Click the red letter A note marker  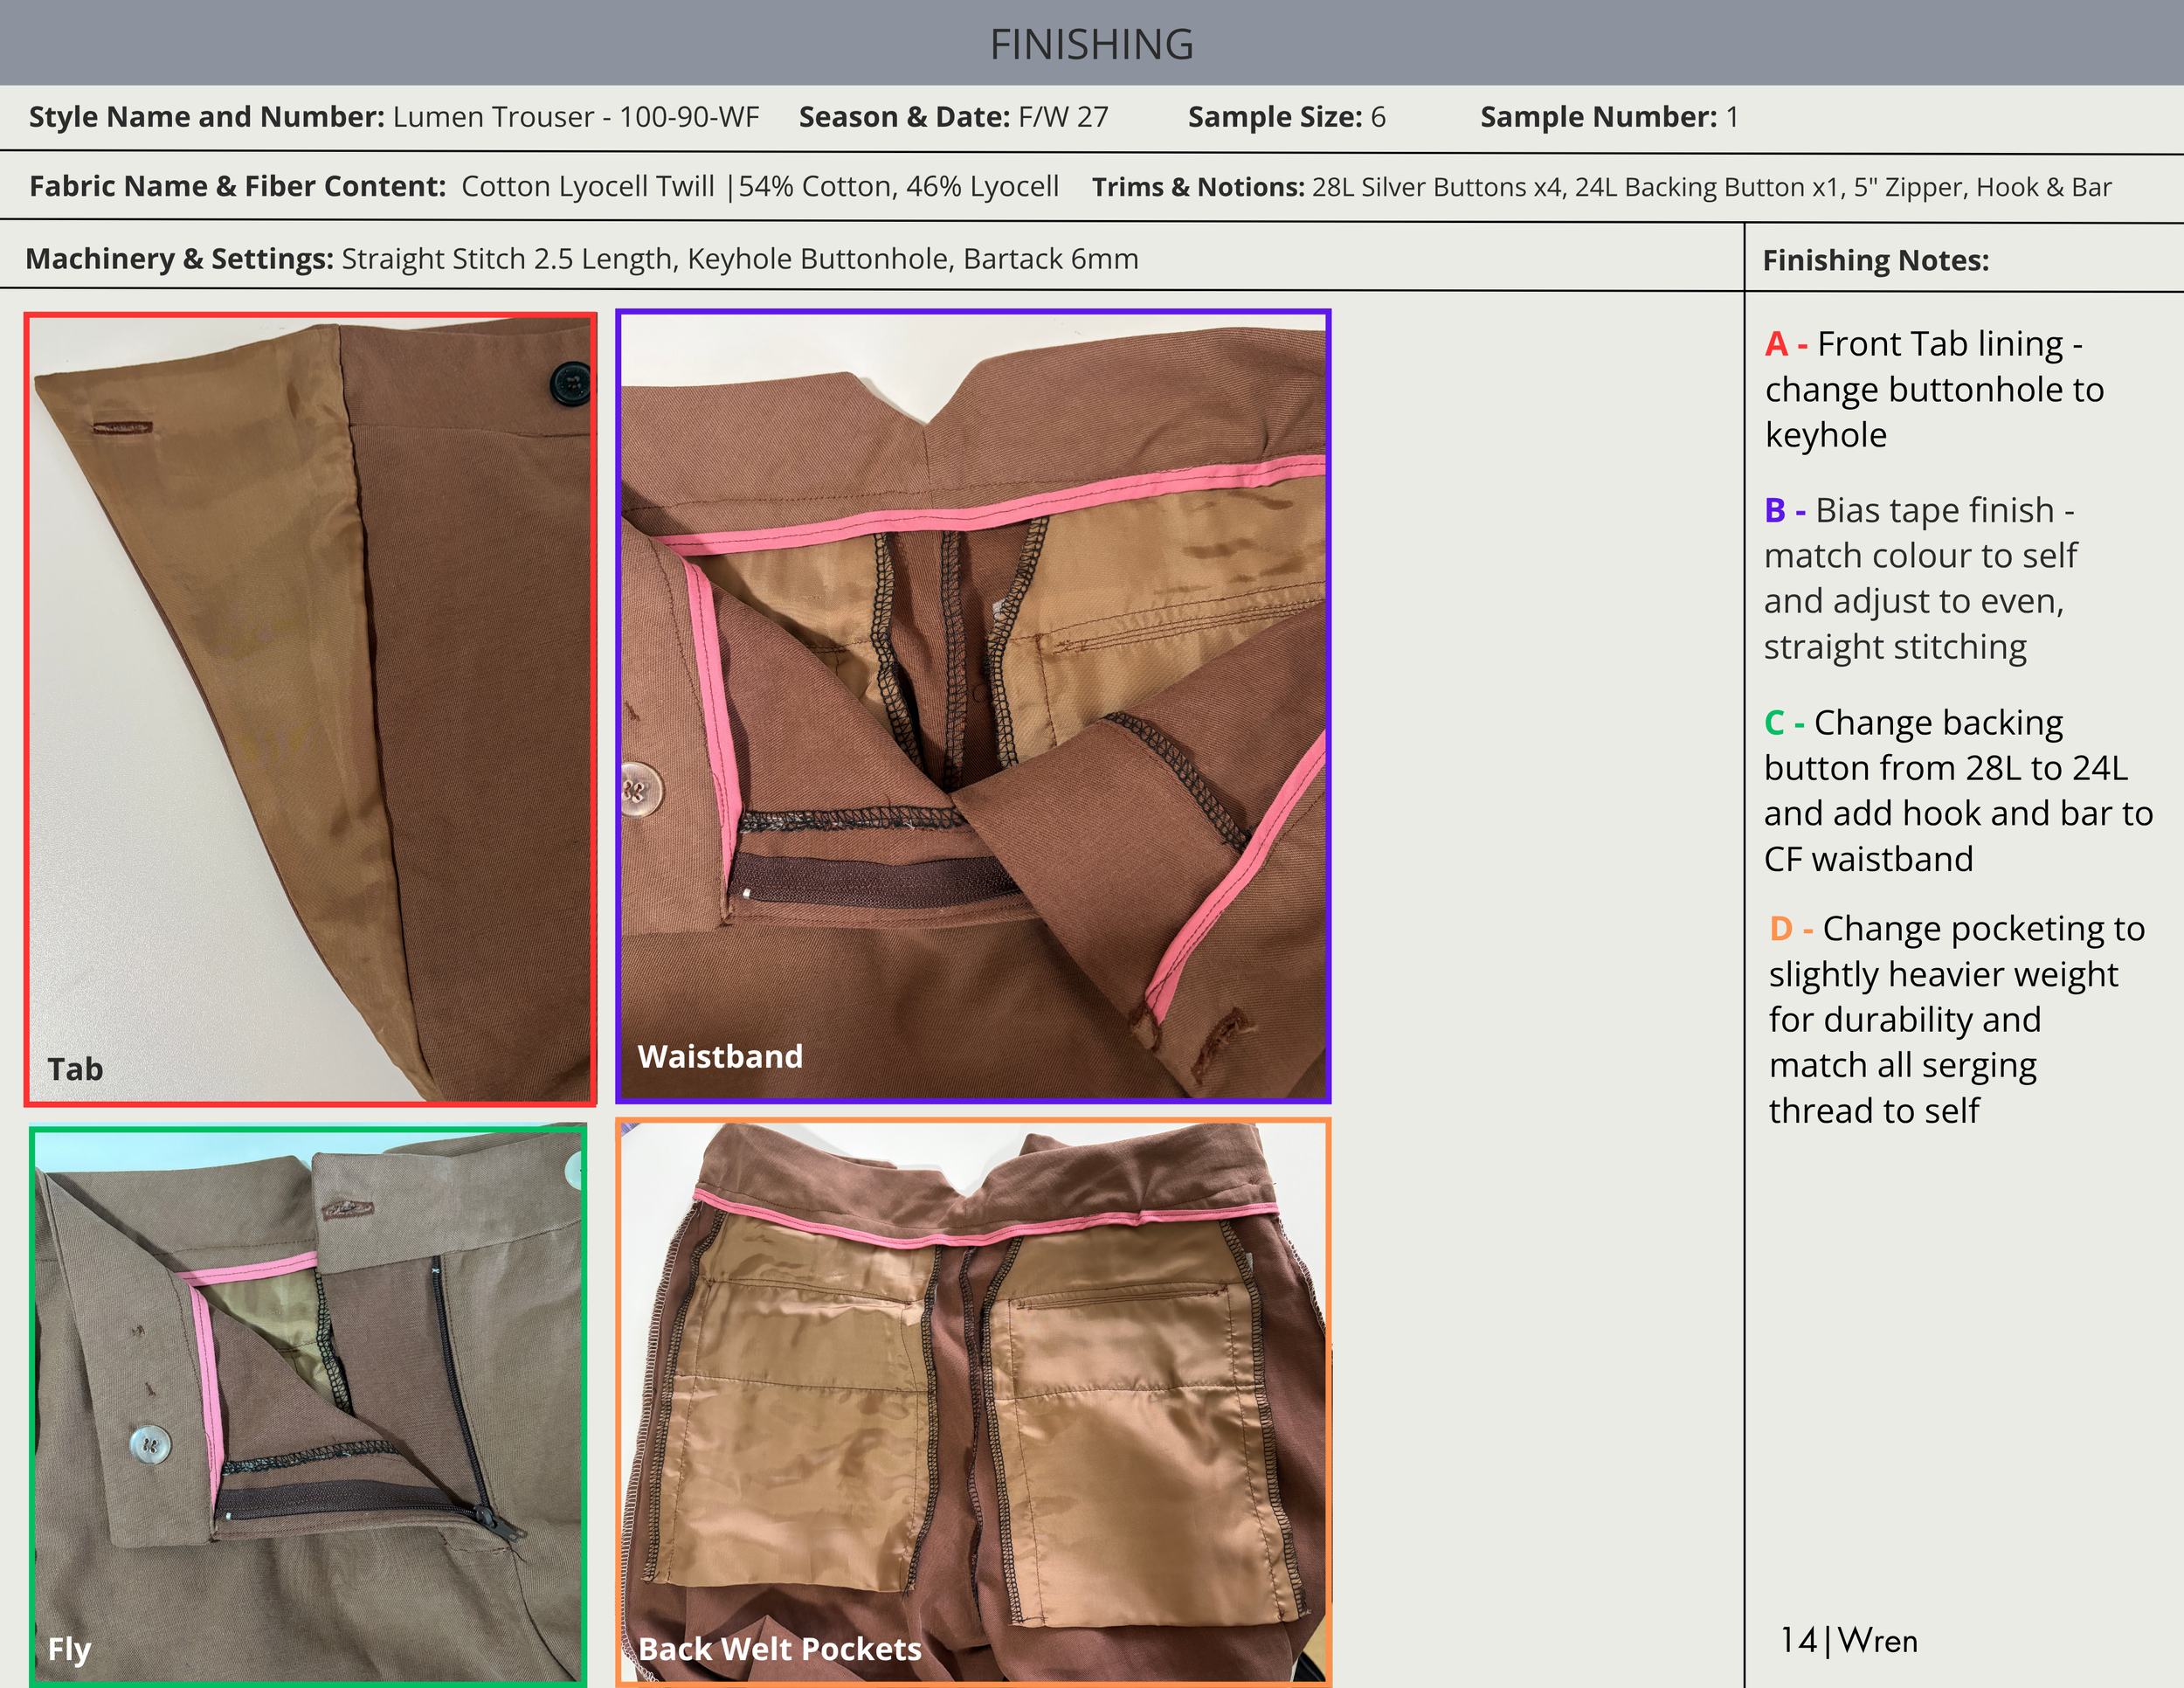point(1776,344)
